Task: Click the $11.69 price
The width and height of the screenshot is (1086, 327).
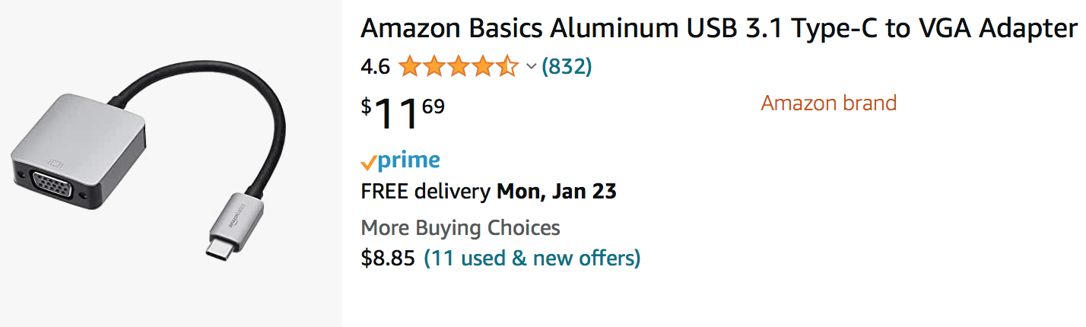Action: [x=403, y=113]
